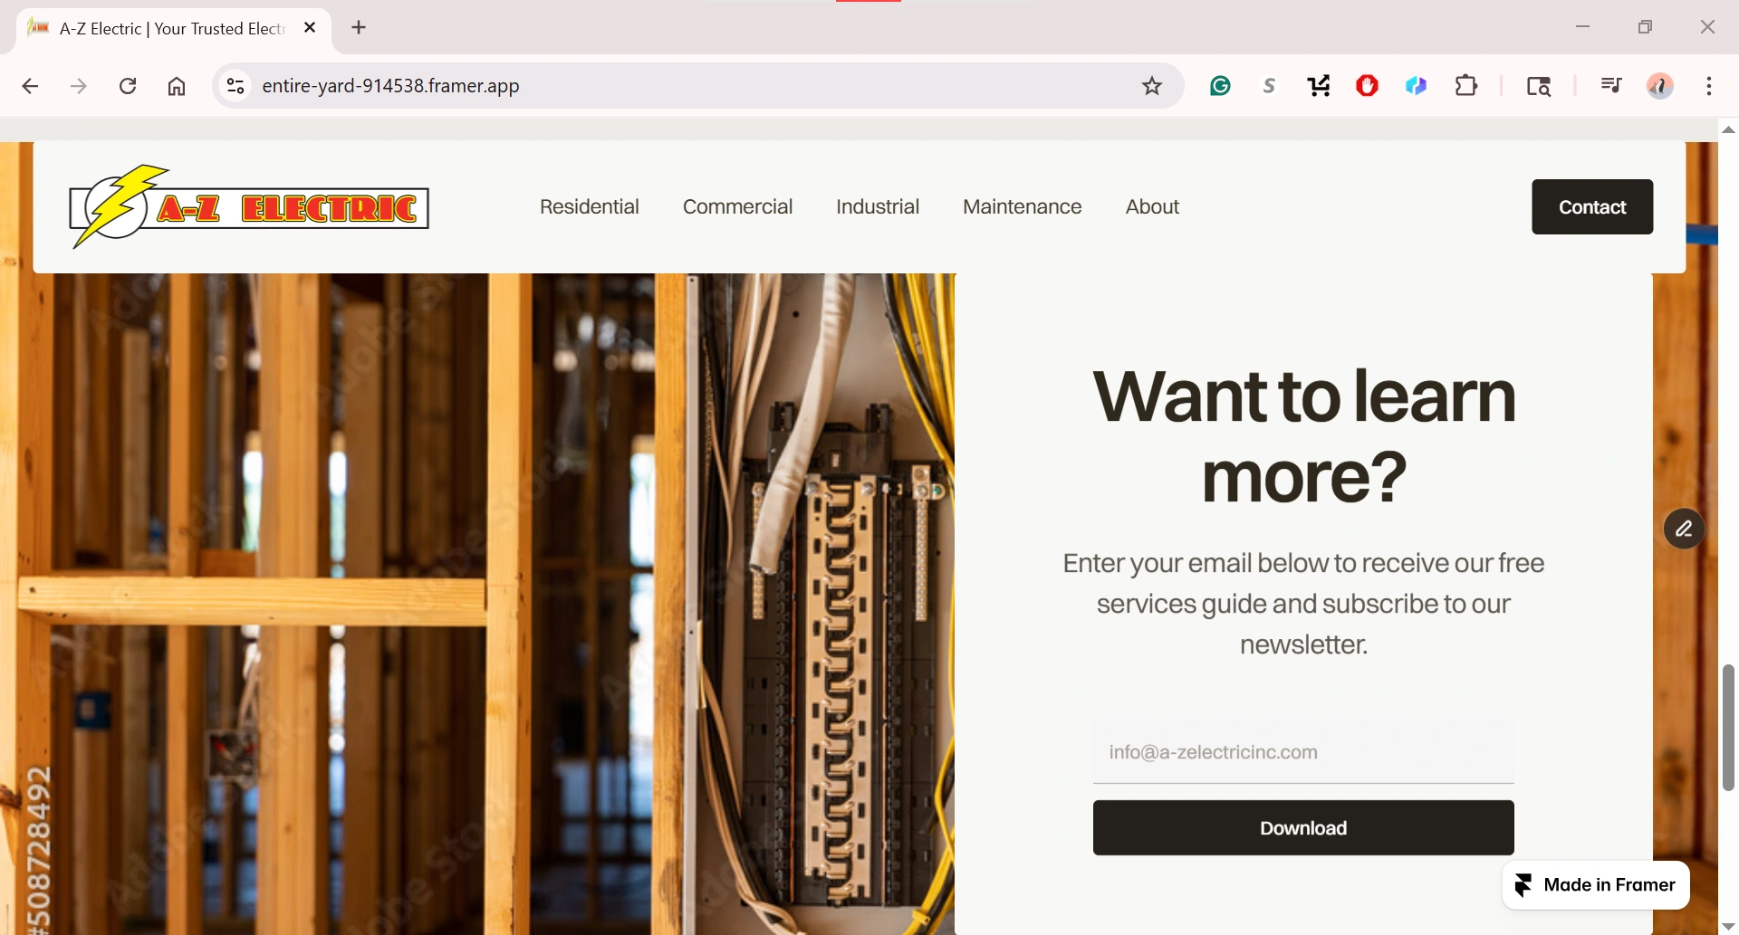
Task: Click the Made in Framer badge
Action: coord(1596,884)
